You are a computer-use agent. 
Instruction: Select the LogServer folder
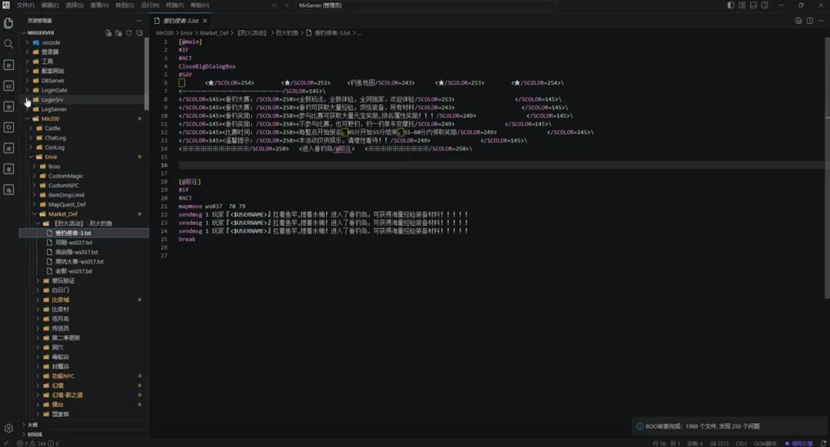pos(54,109)
